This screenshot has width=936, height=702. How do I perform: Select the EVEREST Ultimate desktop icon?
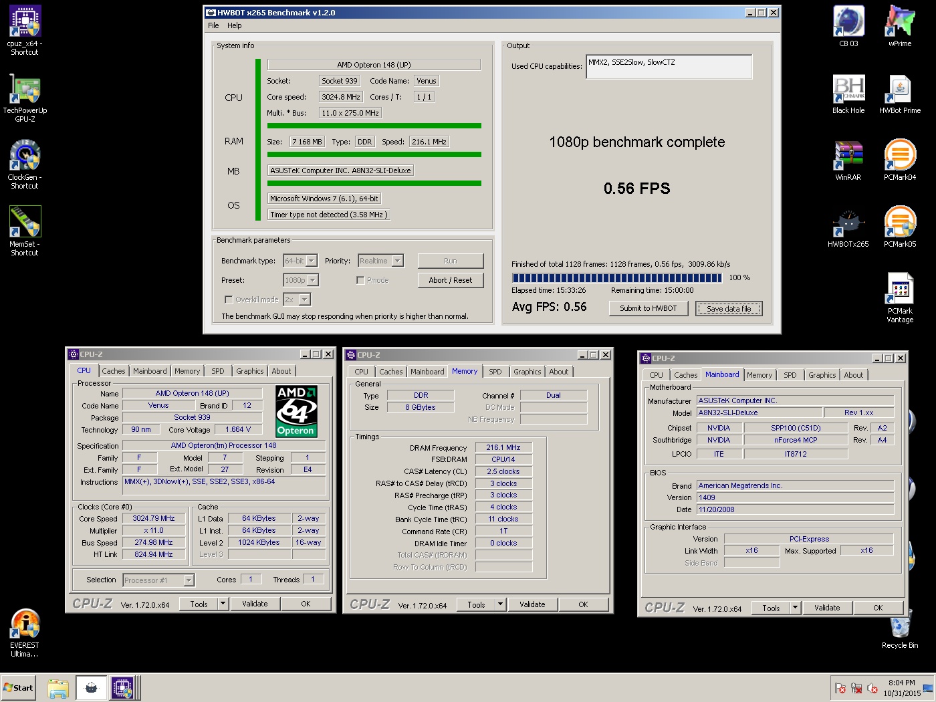[25, 634]
